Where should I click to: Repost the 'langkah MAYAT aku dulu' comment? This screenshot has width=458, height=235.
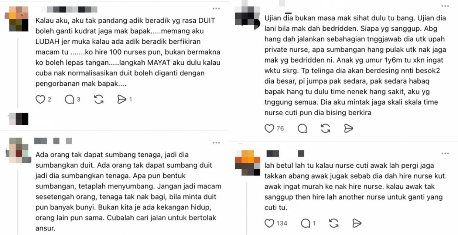[99, 99]
